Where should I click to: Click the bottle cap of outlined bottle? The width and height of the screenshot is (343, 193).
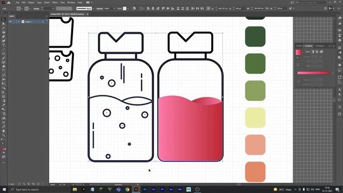pos(121,43)
